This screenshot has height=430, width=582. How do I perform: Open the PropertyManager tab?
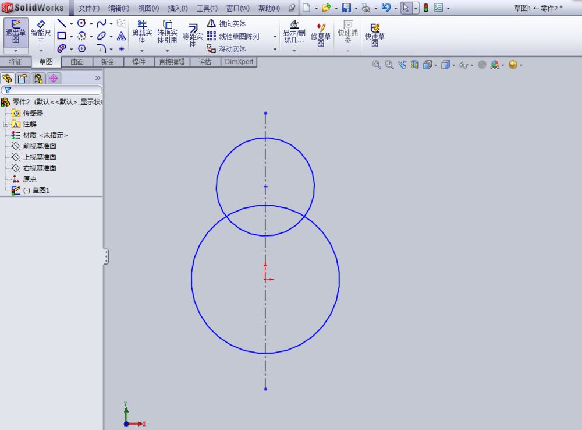22,79
